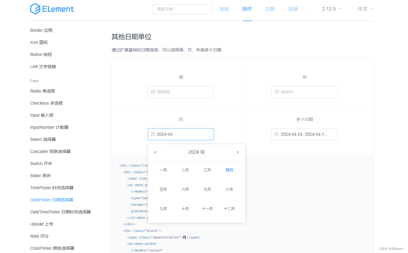
Task: Click the calendar icon in the 多个日期 input
Action: (x=277, y=134)
